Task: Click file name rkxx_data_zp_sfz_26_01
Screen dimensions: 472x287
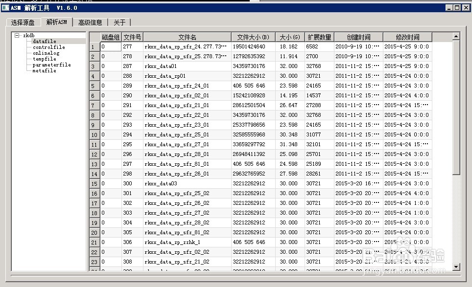Action: click(x=177, y=174)
